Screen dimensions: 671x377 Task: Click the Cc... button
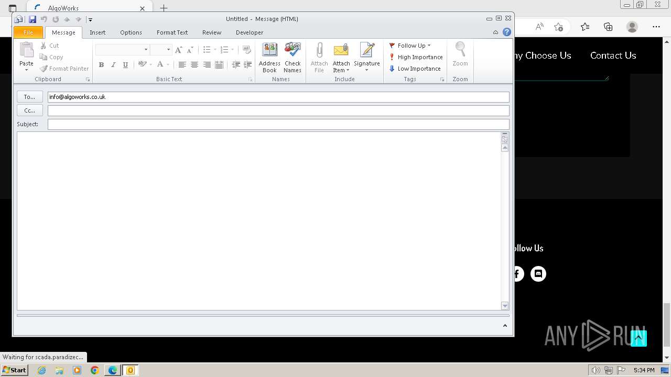pos(29,110)
